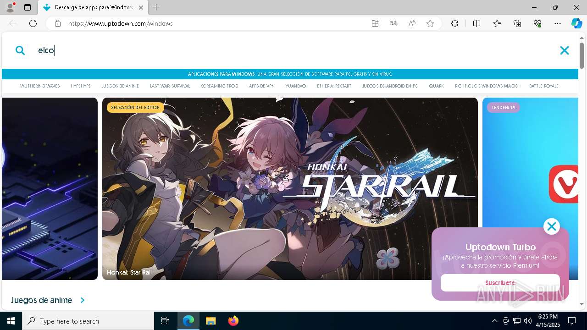Viewport: 587px width, 330px height.
Task: Click the address bar URL
Action: pos(121,23)
